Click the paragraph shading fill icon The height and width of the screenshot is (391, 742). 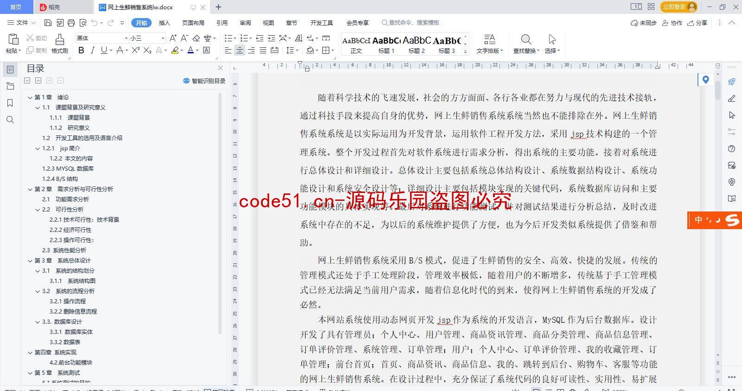click(x=310, y=50)
